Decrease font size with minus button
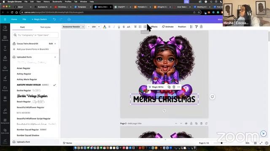This screenshot has height=151, width=270. [89, 27]
